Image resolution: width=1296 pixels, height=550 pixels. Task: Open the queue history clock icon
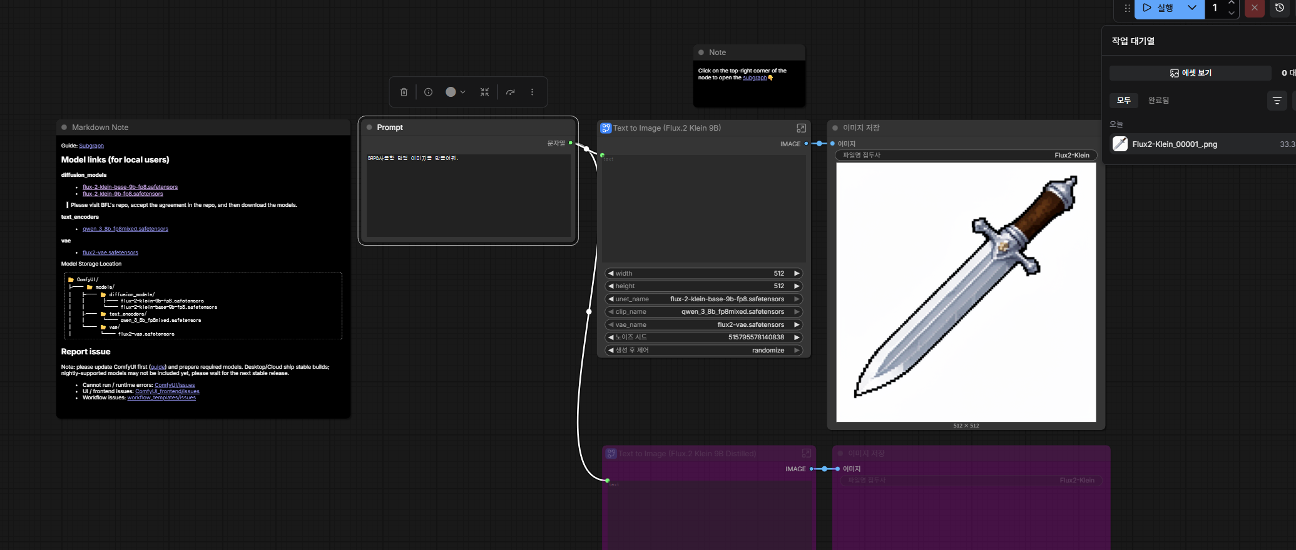(x=1280, y=8)
